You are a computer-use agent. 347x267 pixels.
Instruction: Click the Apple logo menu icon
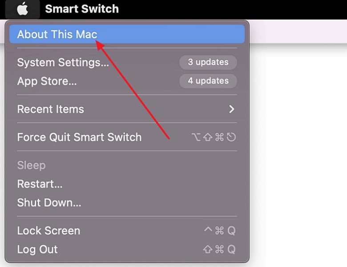point(23,9)
